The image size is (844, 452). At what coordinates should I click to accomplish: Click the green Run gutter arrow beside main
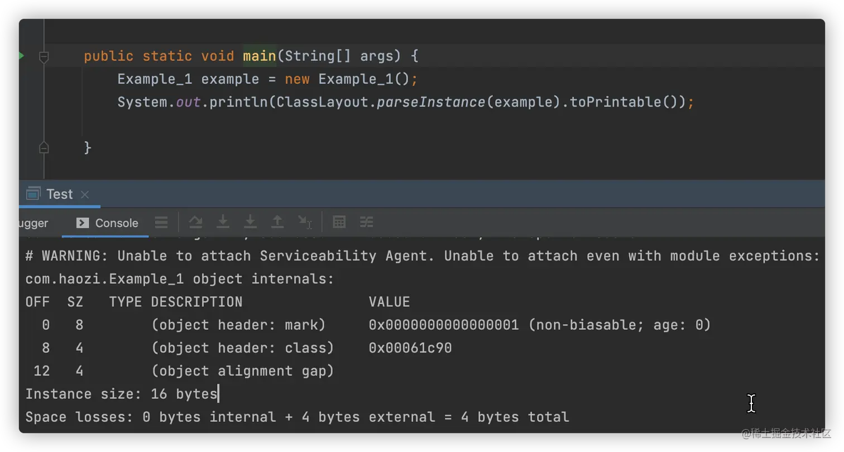[21, 56]
